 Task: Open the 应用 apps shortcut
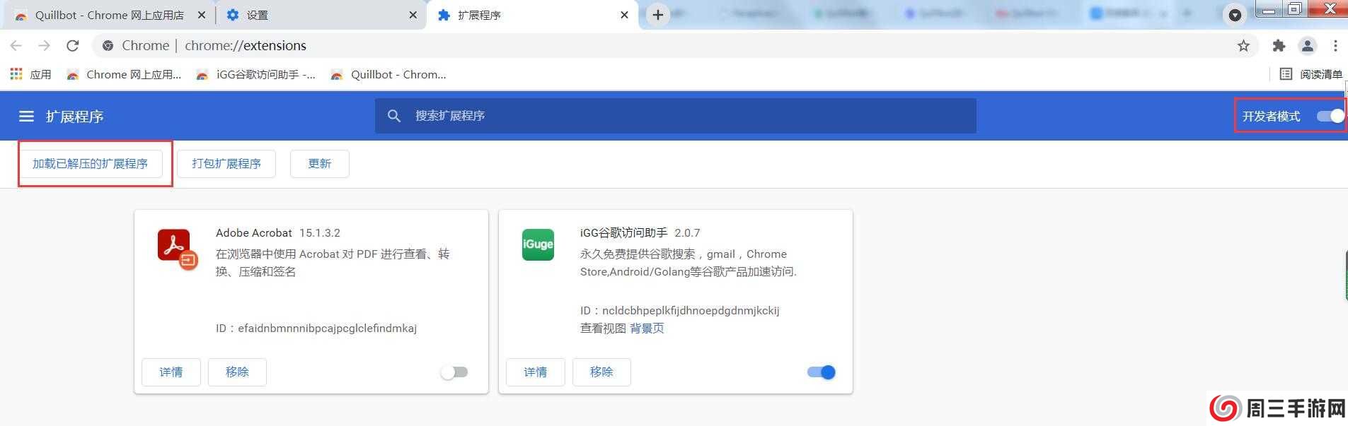(x=30, y=74)
